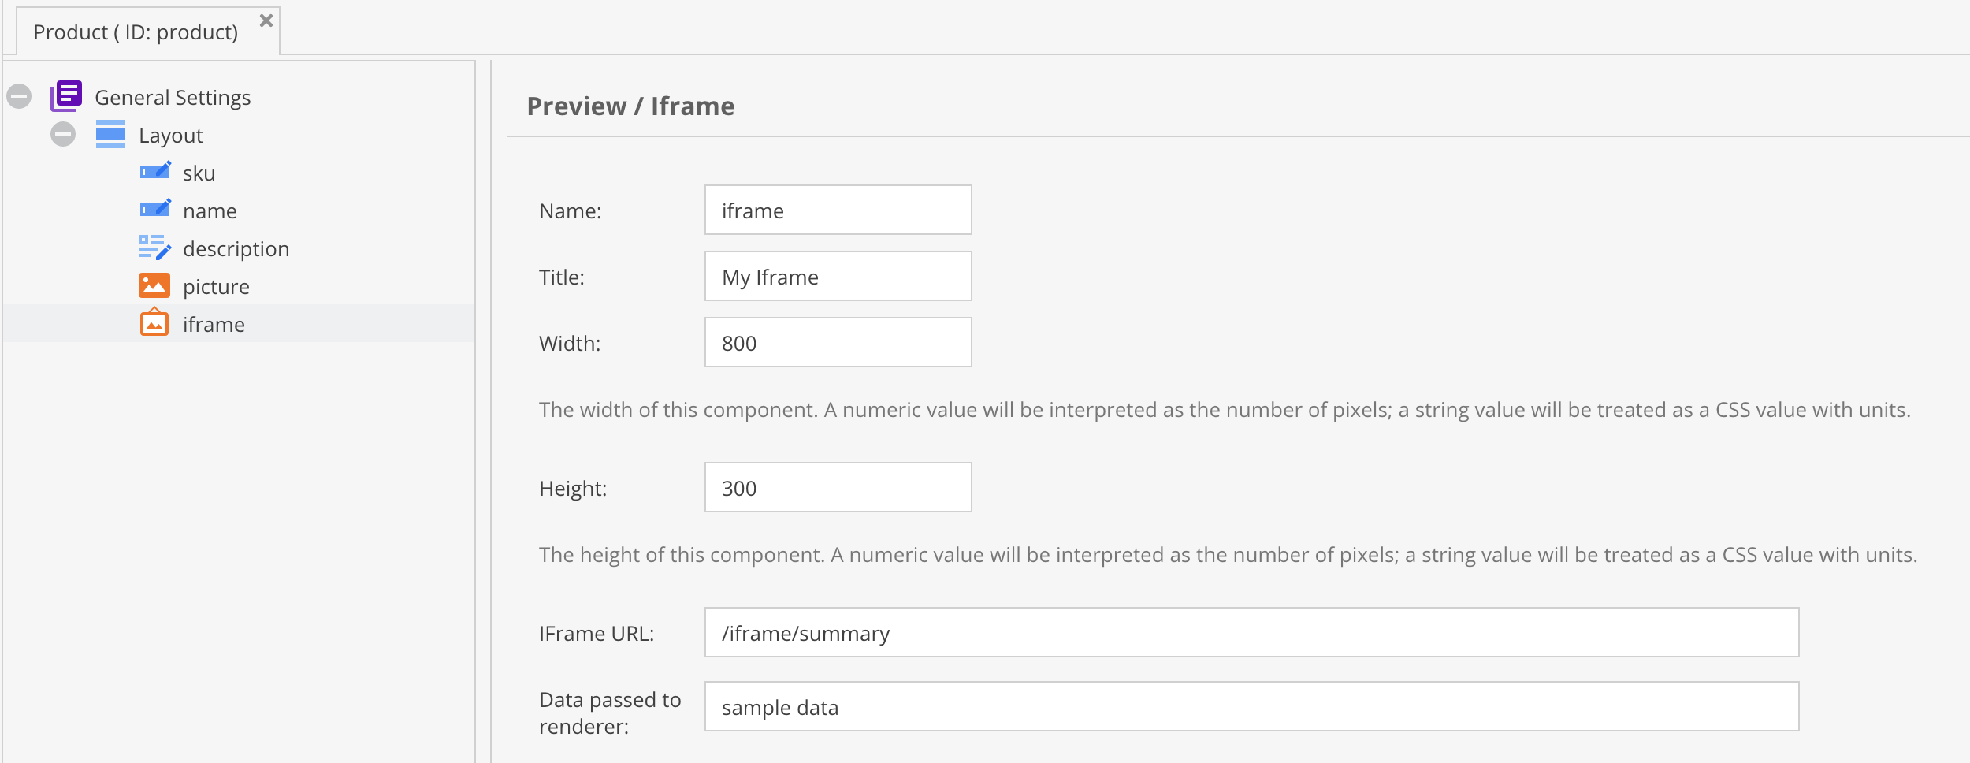Select the Product (ID: product) tab
Image resolution: width=1970 pixels, height=763 pixels.
(x=136, y=32)
